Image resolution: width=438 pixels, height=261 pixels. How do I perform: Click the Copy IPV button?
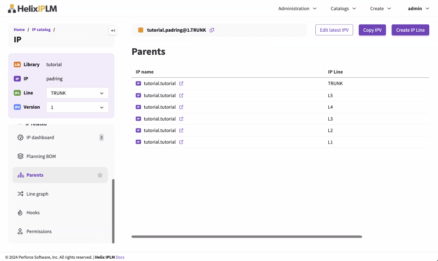(372, 30)
